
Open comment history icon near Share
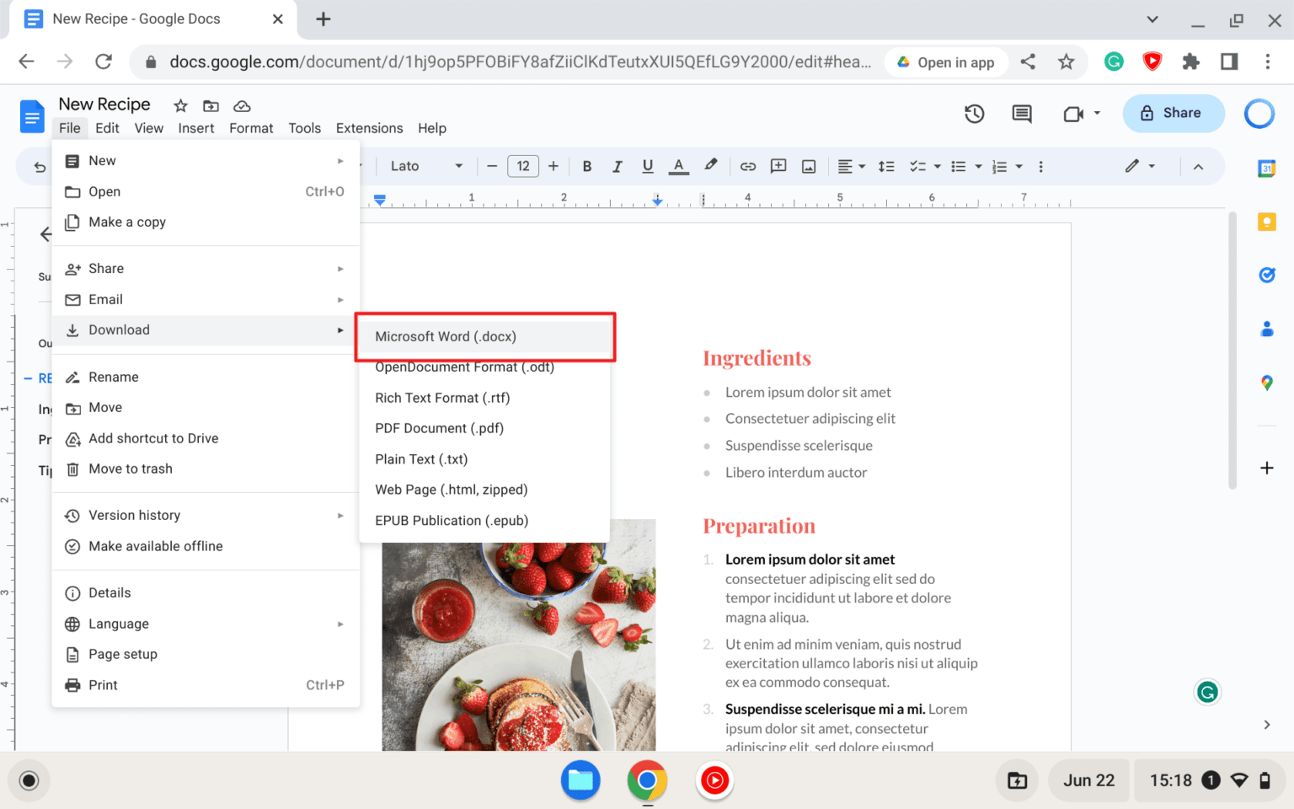coord(1021,113)
